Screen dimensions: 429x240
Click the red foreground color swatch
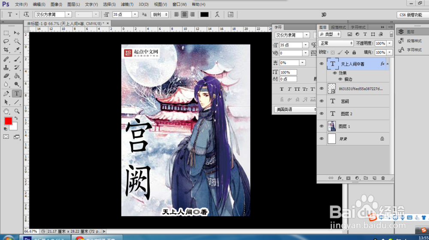tap(8, 121)
